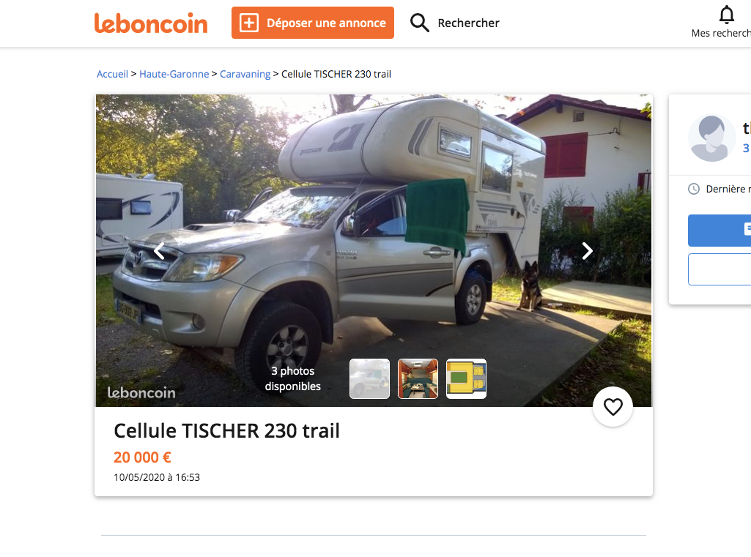Click the clock icon beside Dernière
The width and height of the screenshot is (751, 557).
(694, 189)
